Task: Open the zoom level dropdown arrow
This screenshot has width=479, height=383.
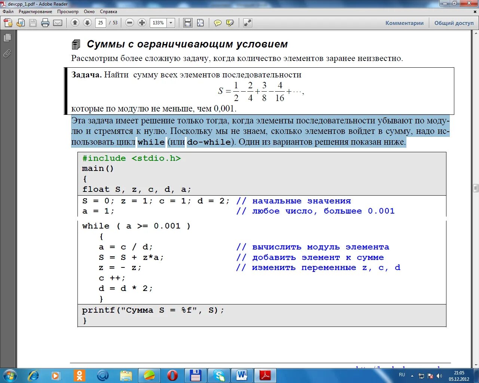Action: 171,23
